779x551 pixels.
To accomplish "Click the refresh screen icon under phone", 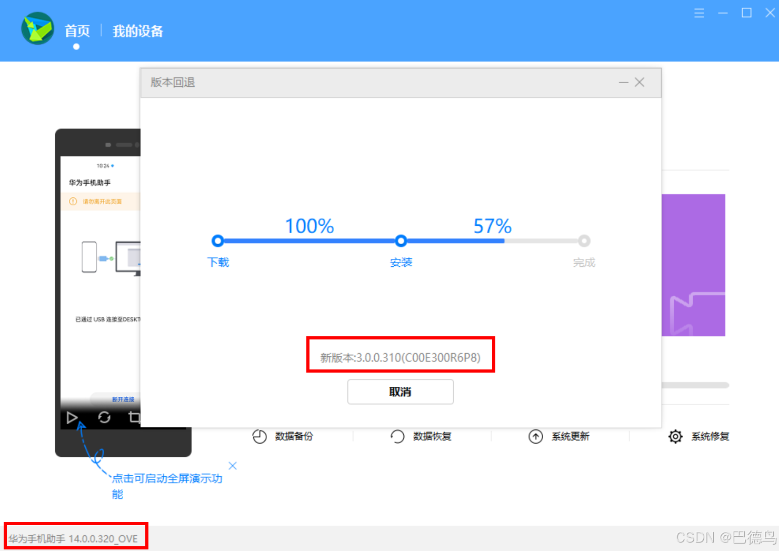I will [x=104, y=417].
